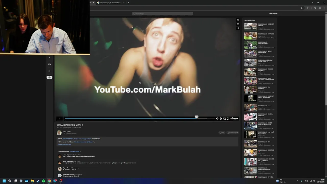Click commenter name Александр Котов

click(68, 174)
